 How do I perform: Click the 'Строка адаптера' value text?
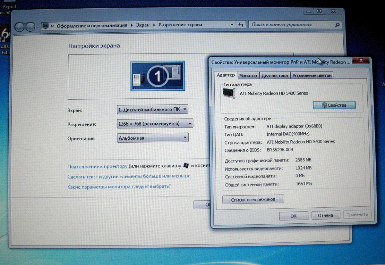click(301, 142)
